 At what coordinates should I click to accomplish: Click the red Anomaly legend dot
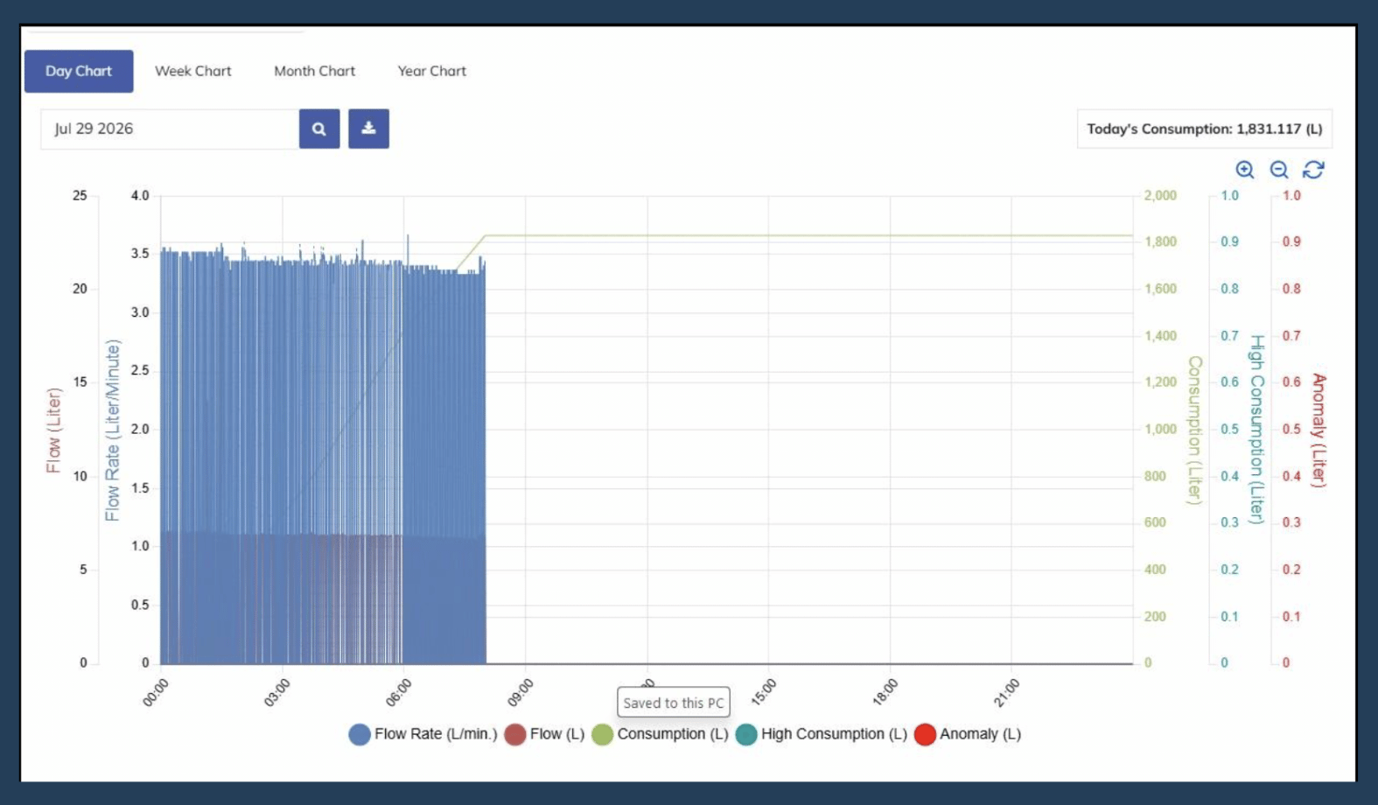tap(925, 735)
